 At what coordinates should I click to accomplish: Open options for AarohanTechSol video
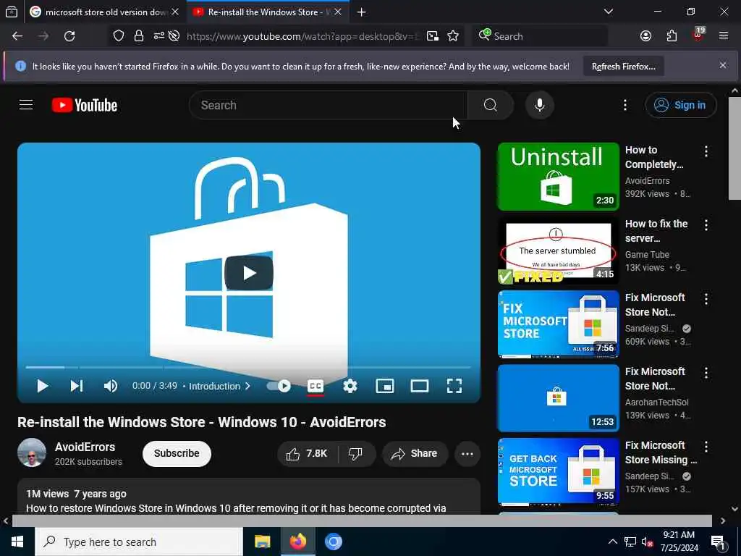[x=706, y=373]
